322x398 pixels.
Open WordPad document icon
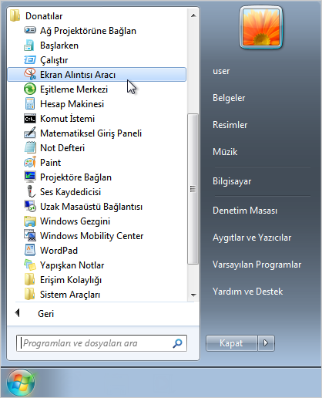(30, 251)
